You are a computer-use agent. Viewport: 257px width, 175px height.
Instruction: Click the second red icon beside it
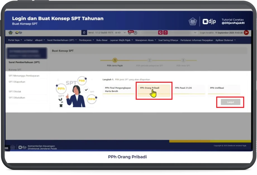(165, 33)
